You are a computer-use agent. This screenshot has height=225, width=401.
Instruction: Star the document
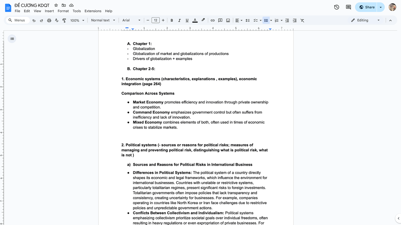point(56,5)
